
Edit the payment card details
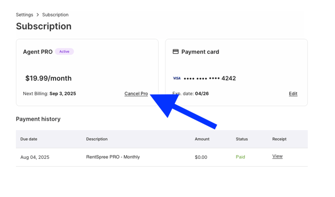(x=293, y=93)
